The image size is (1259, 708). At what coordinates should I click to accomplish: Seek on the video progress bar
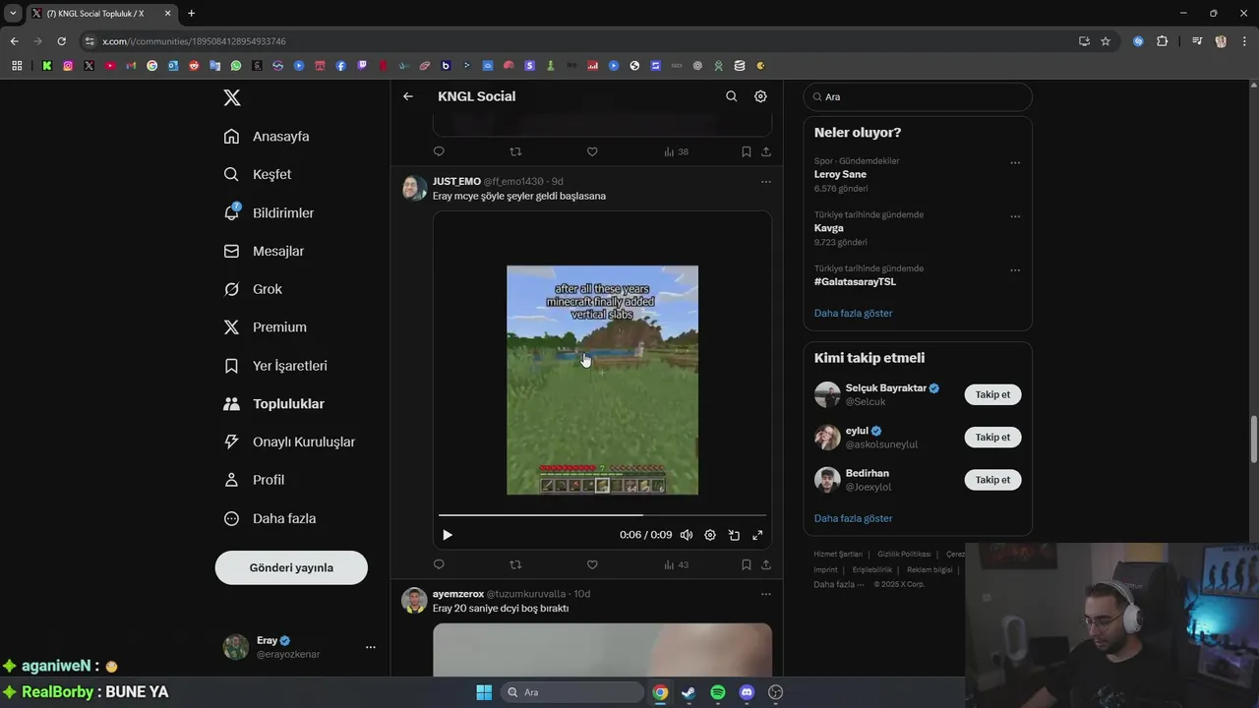tap(602, 515)
